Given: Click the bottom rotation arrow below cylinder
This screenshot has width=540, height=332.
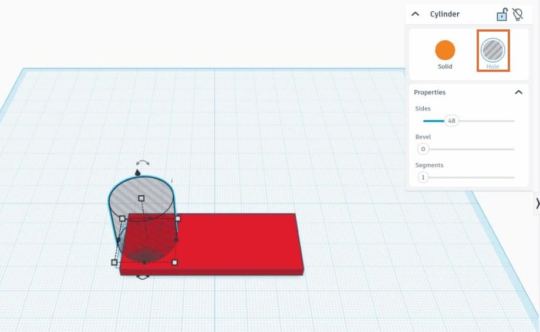Looking at the screenshot, I should coord(143,277).
